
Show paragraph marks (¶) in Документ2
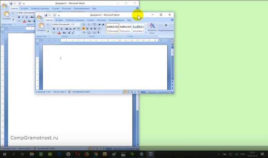pos(98,32)
